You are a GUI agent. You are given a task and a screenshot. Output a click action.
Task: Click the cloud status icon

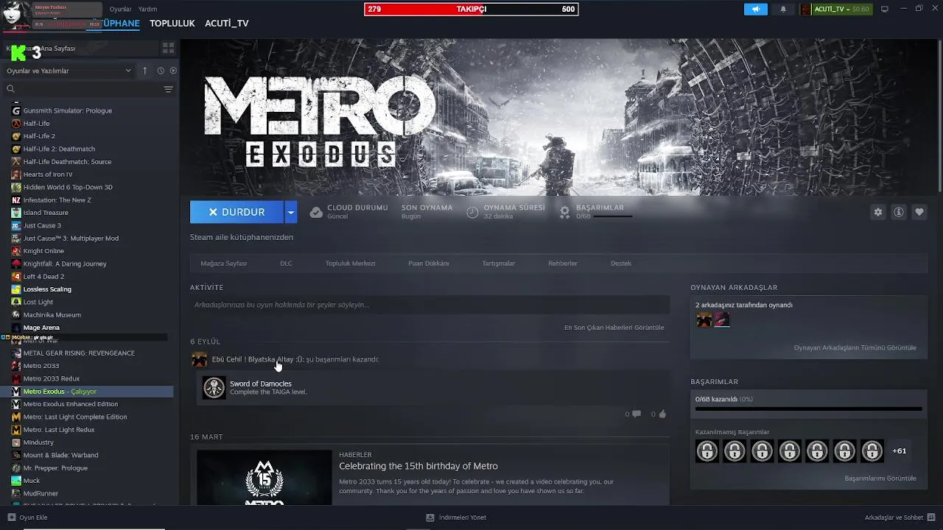point(316,212)
